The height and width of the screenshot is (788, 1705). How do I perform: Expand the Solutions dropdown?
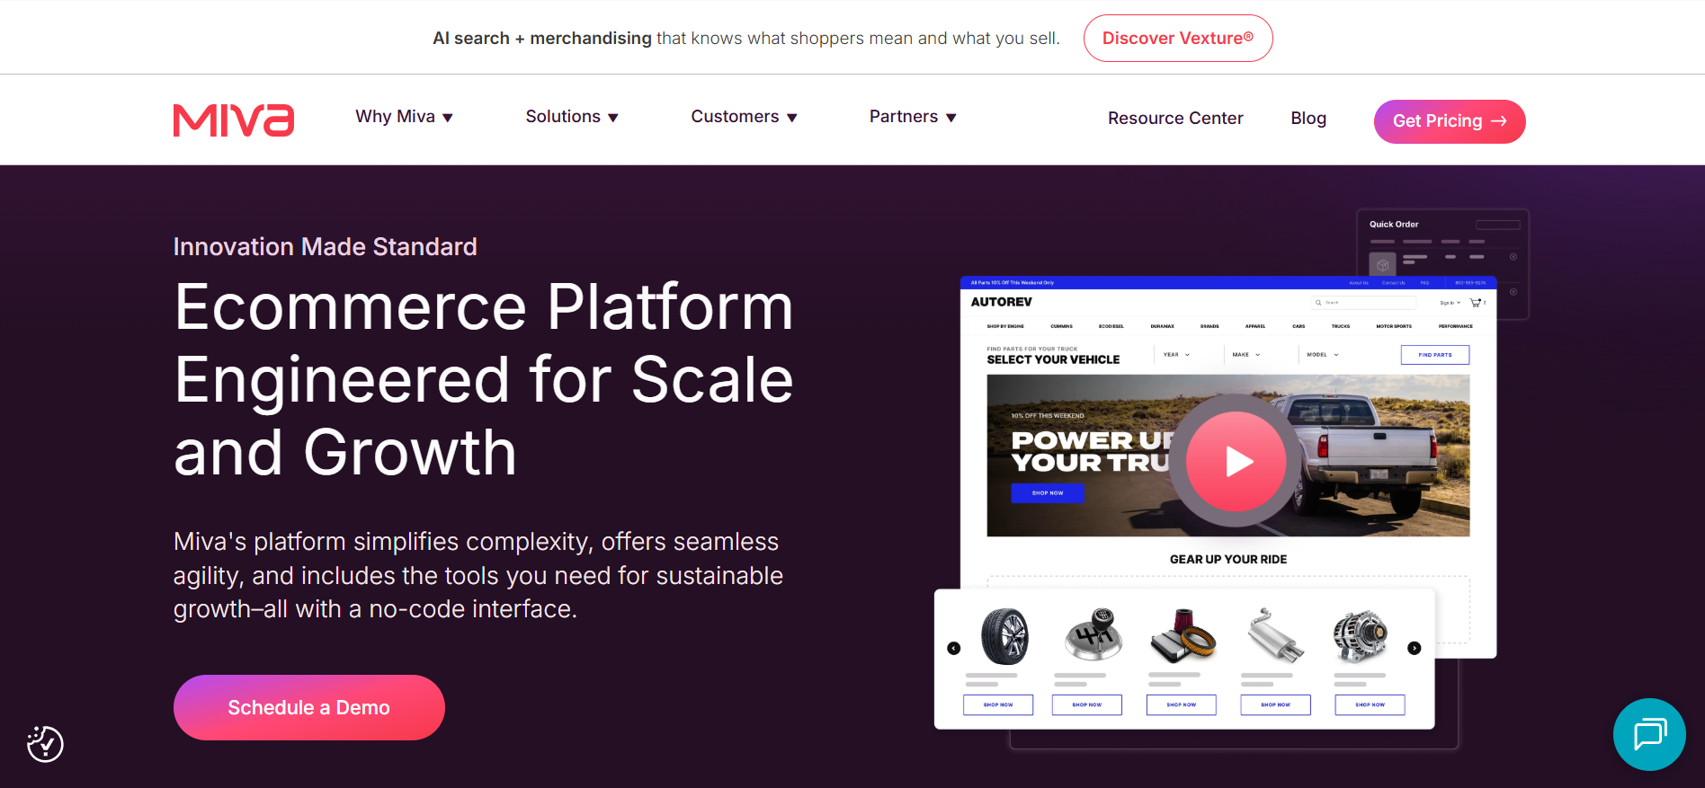pyautogui.click(x=572, y=117)
